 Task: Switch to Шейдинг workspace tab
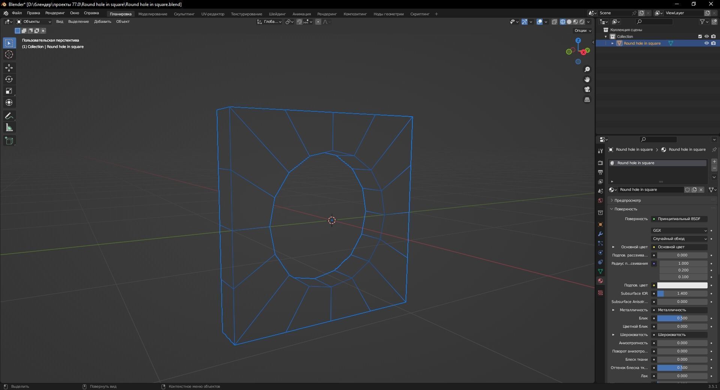277,14
